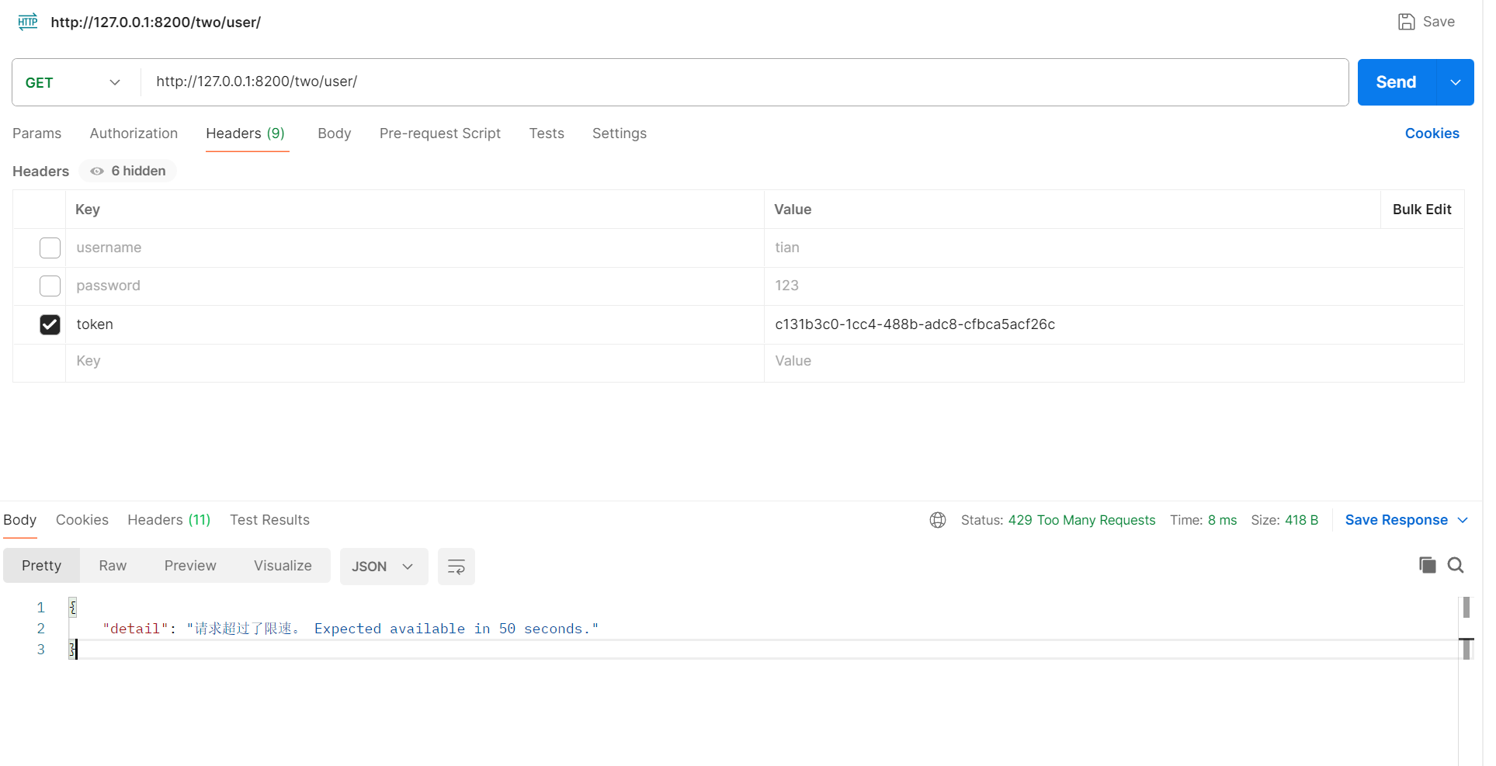
Task: Click the Save Response link
Action: (x=1396, y=520)
